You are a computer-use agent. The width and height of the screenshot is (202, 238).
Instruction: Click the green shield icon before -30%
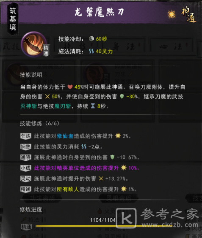122,96
